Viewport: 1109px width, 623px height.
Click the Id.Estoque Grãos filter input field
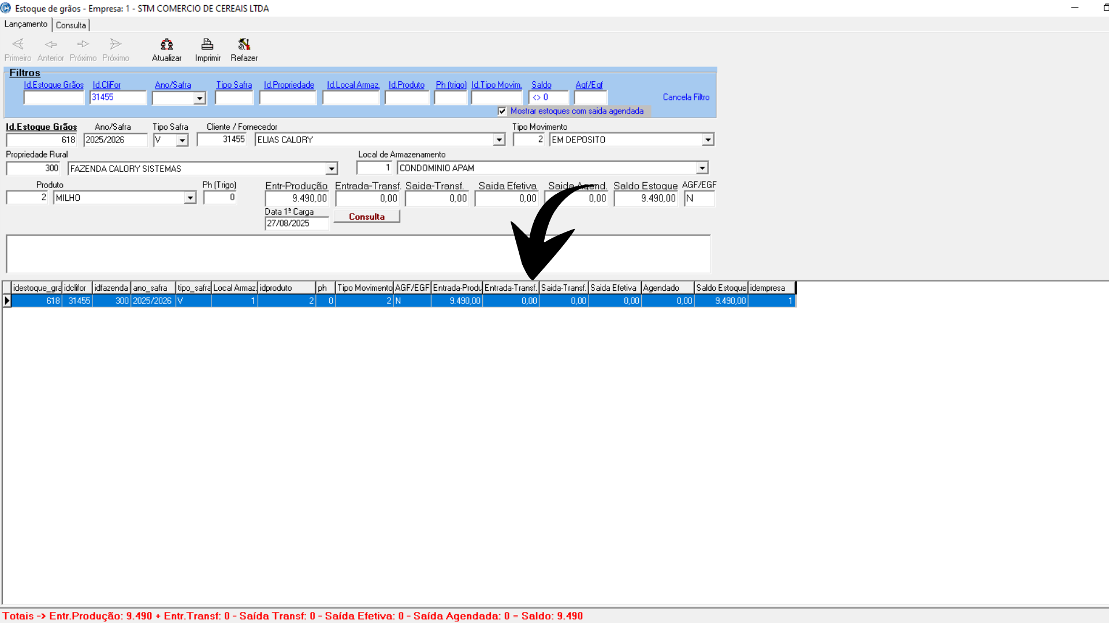(54, 98)
